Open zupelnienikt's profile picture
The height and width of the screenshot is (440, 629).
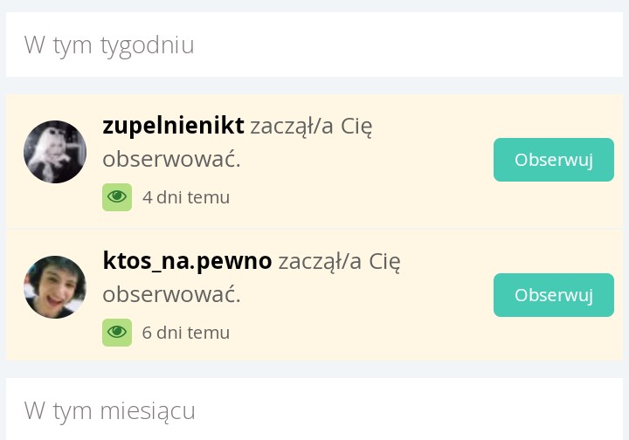point(55,152)
